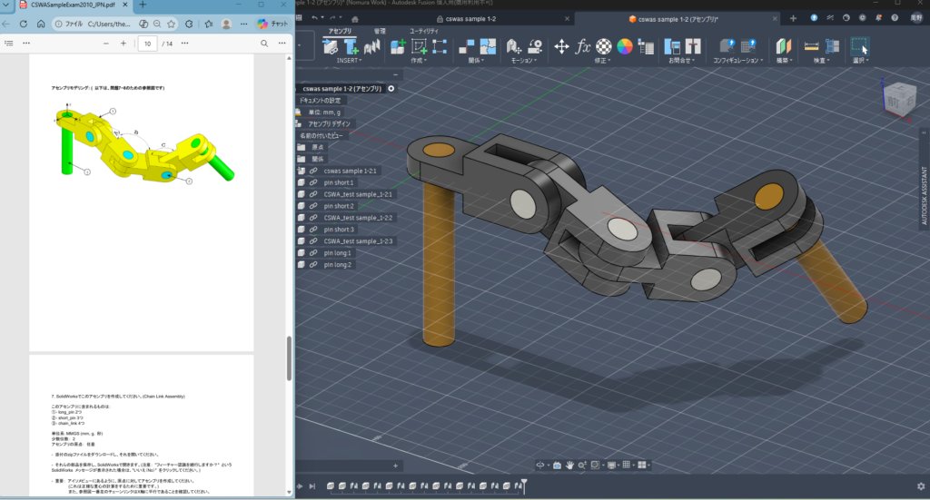Click the timeline settings gear icon
Viewport: 930px width, 500px height.
(920, 485)
